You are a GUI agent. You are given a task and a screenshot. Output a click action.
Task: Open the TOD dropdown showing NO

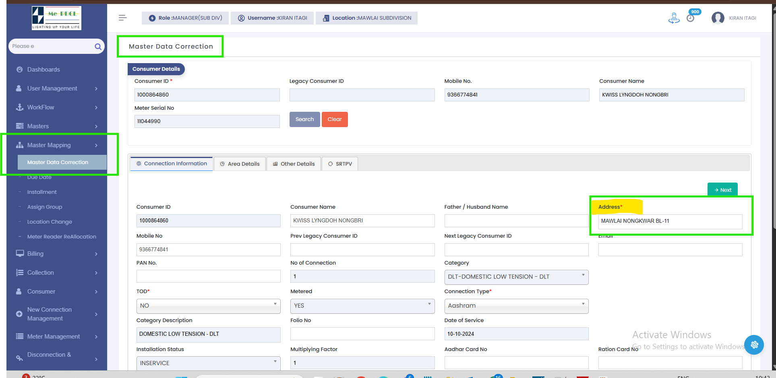tap(209, 306)
